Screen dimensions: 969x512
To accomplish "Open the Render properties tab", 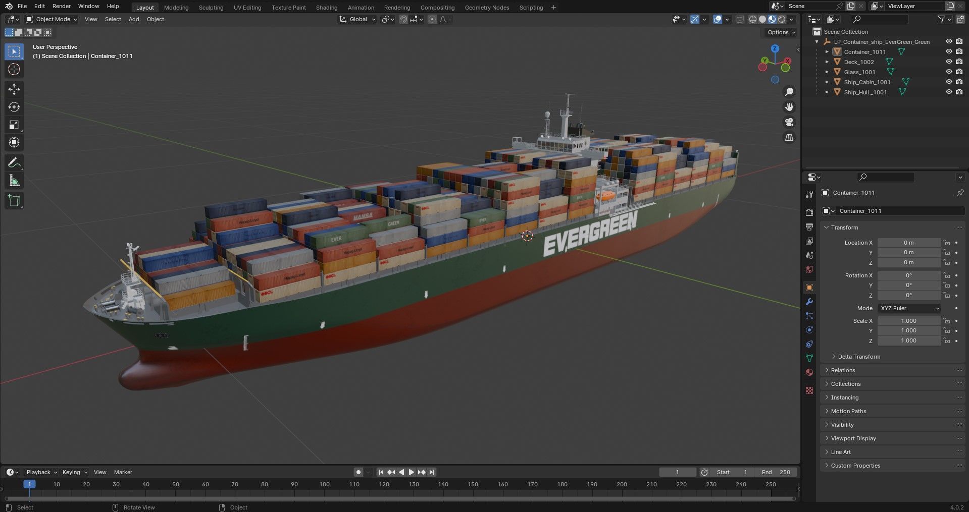I will tap(809, 212).
